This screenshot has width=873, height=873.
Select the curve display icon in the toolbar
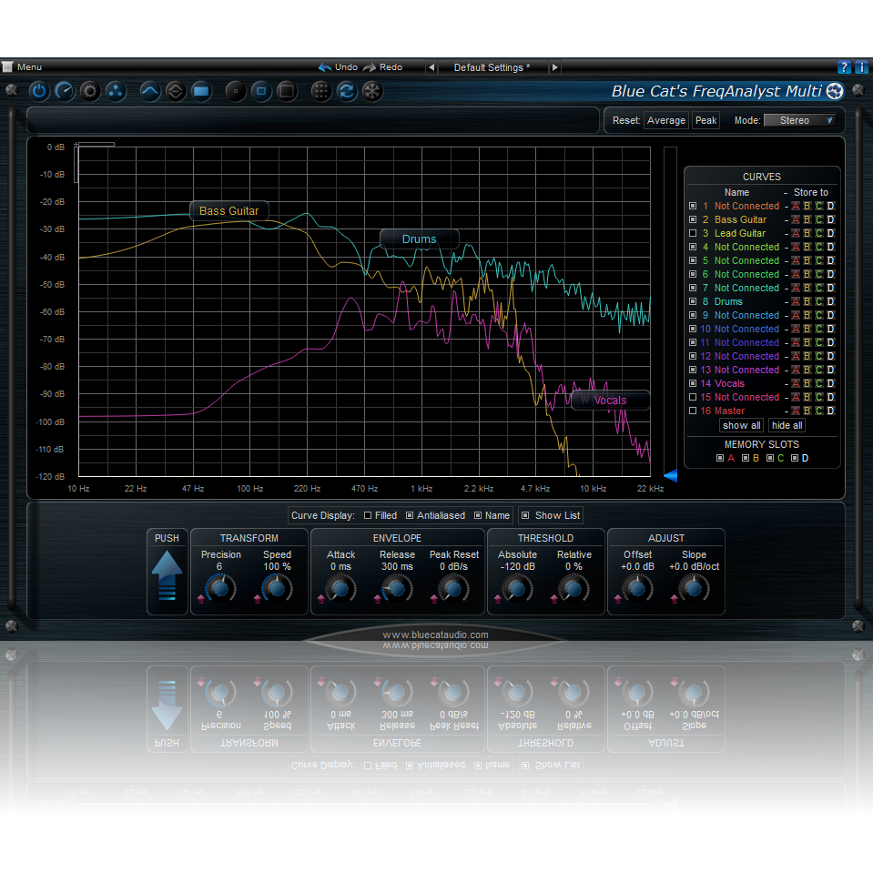pos(150,91)
